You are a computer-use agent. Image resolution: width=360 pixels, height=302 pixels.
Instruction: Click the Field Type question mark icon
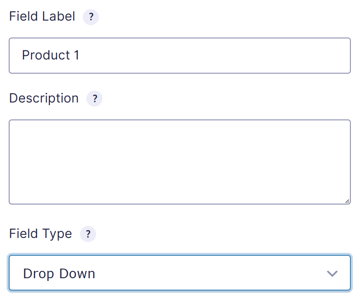[88, 234]
